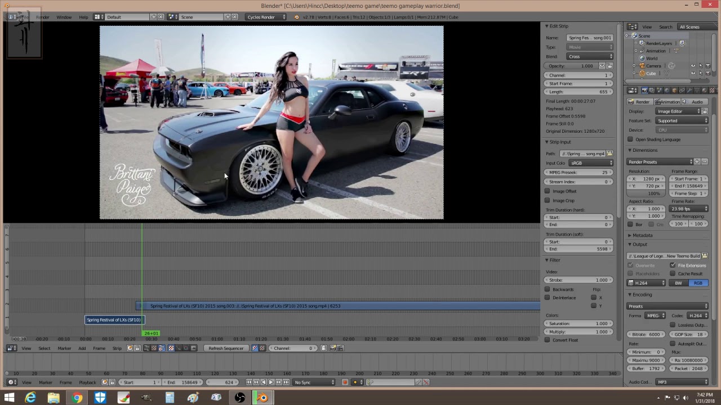Open render engine dropdown Cycles Render
721x405 pixels.
(x=266, y=17)
